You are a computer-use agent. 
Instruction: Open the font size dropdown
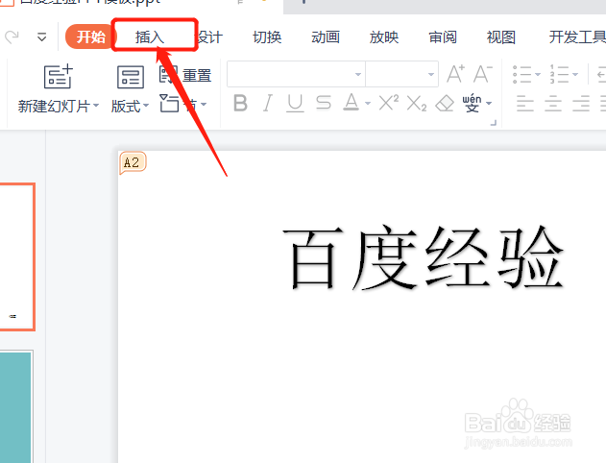[431, 74]
